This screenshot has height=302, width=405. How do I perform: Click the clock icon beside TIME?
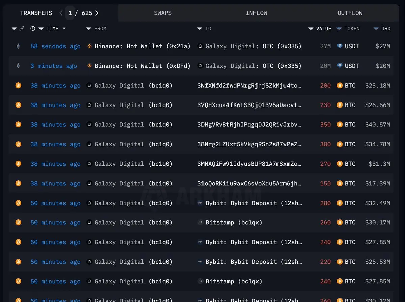(x=33, y=29)
